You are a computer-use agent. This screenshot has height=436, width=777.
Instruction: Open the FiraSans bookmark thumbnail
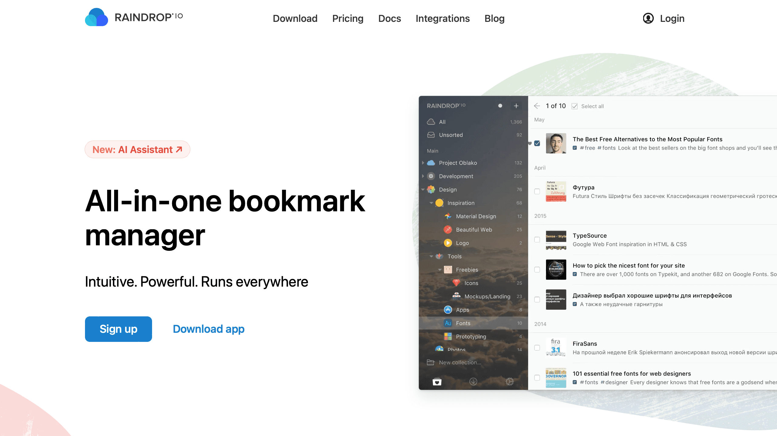pos(556,348)
